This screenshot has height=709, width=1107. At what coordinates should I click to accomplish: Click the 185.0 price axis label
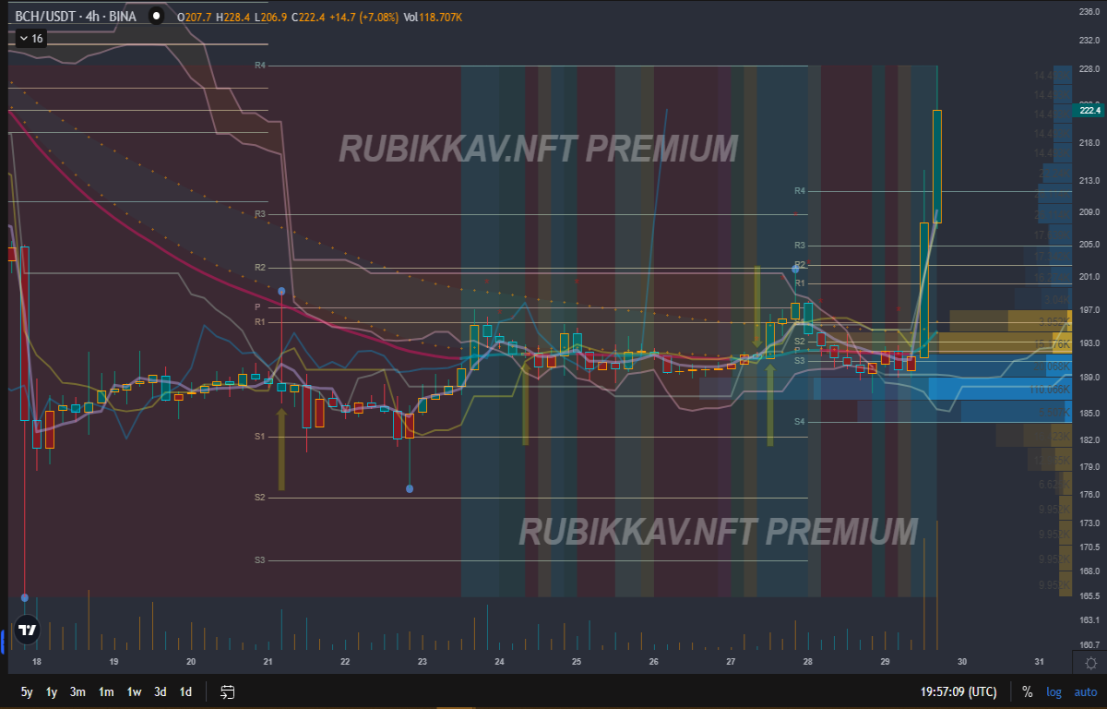coord(1089,413)
